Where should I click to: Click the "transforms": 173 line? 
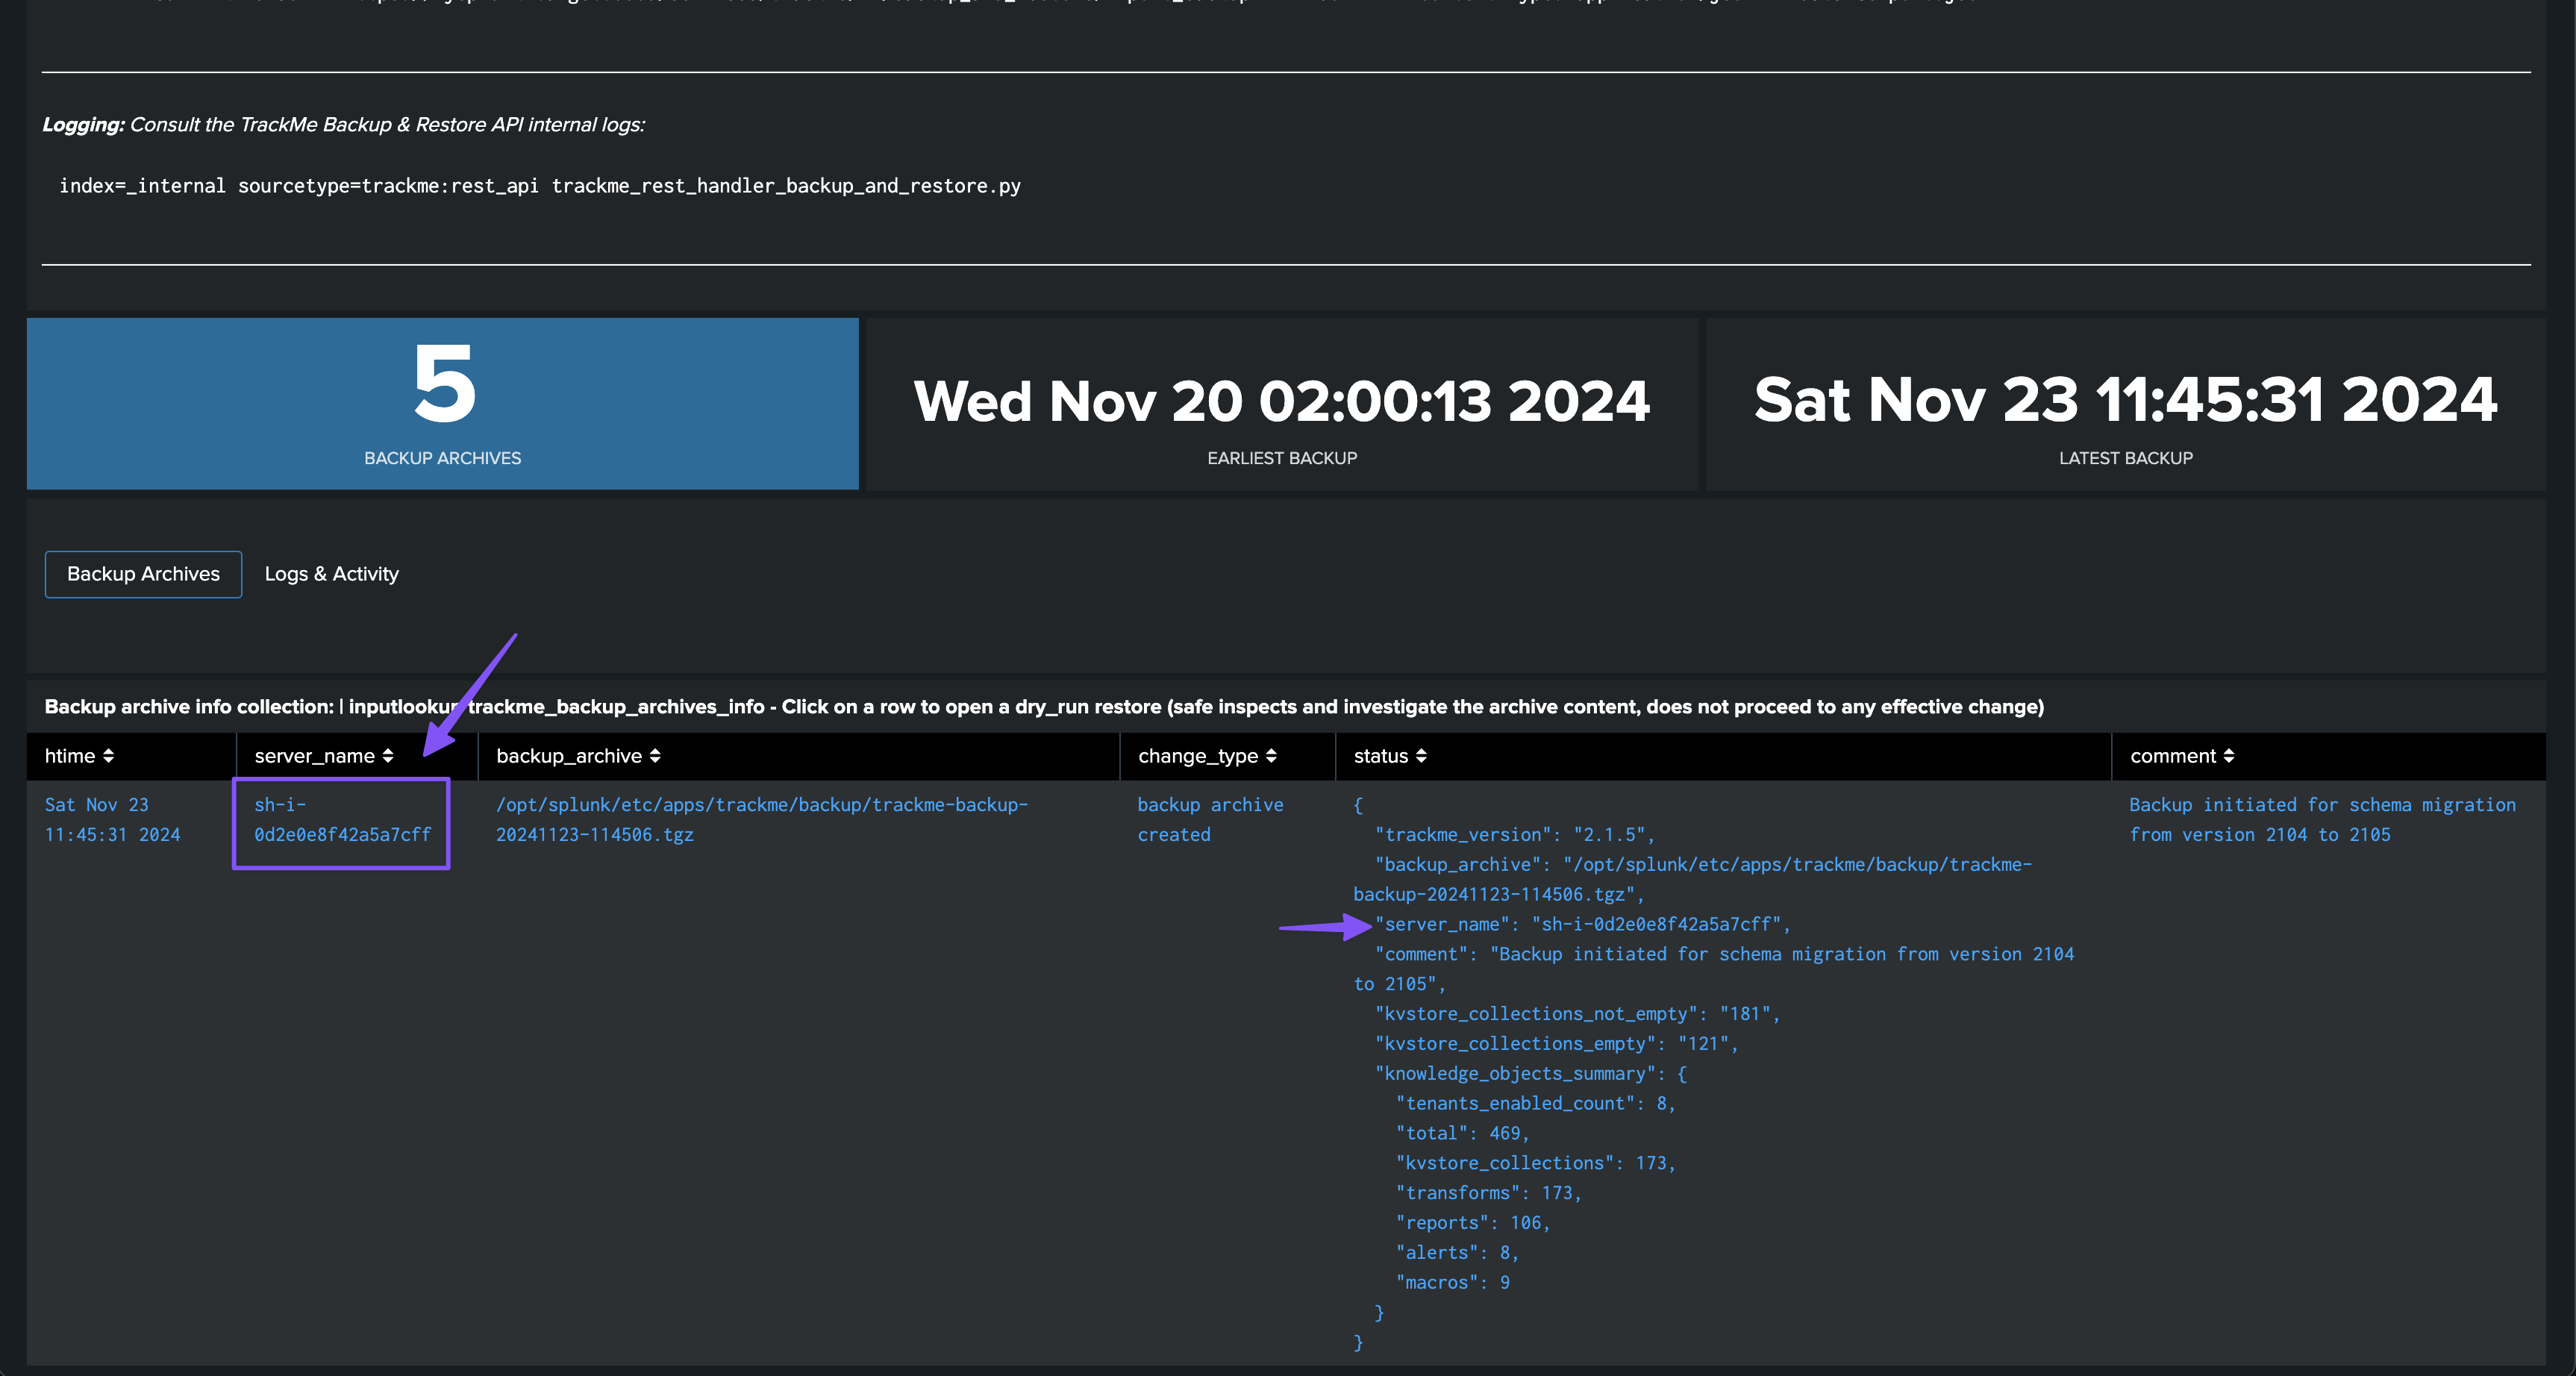point(1488,1193)
